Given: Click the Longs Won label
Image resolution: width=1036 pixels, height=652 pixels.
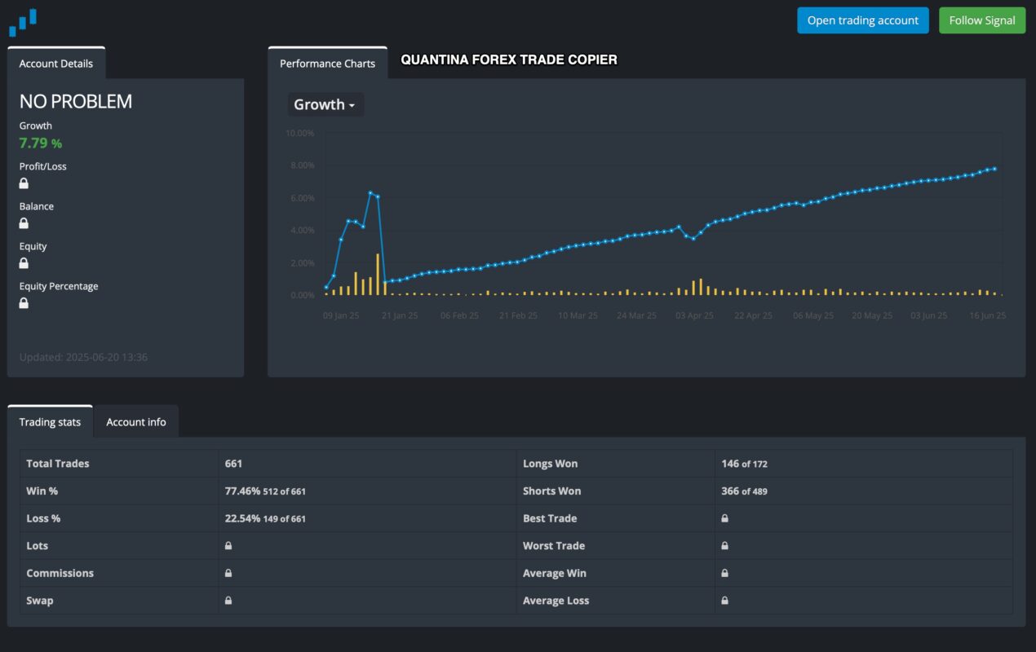Looking at the screenshot, I should [x=550, y=464].
